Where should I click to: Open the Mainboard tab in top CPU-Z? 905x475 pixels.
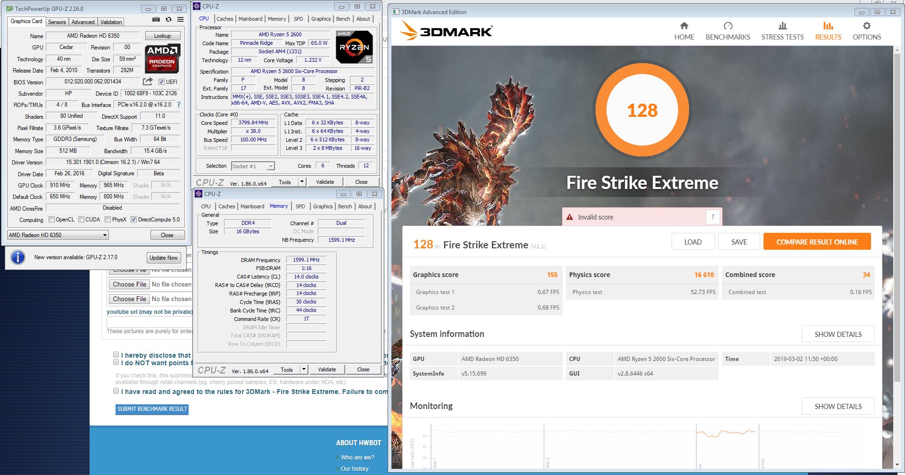[x=250, y=19]
